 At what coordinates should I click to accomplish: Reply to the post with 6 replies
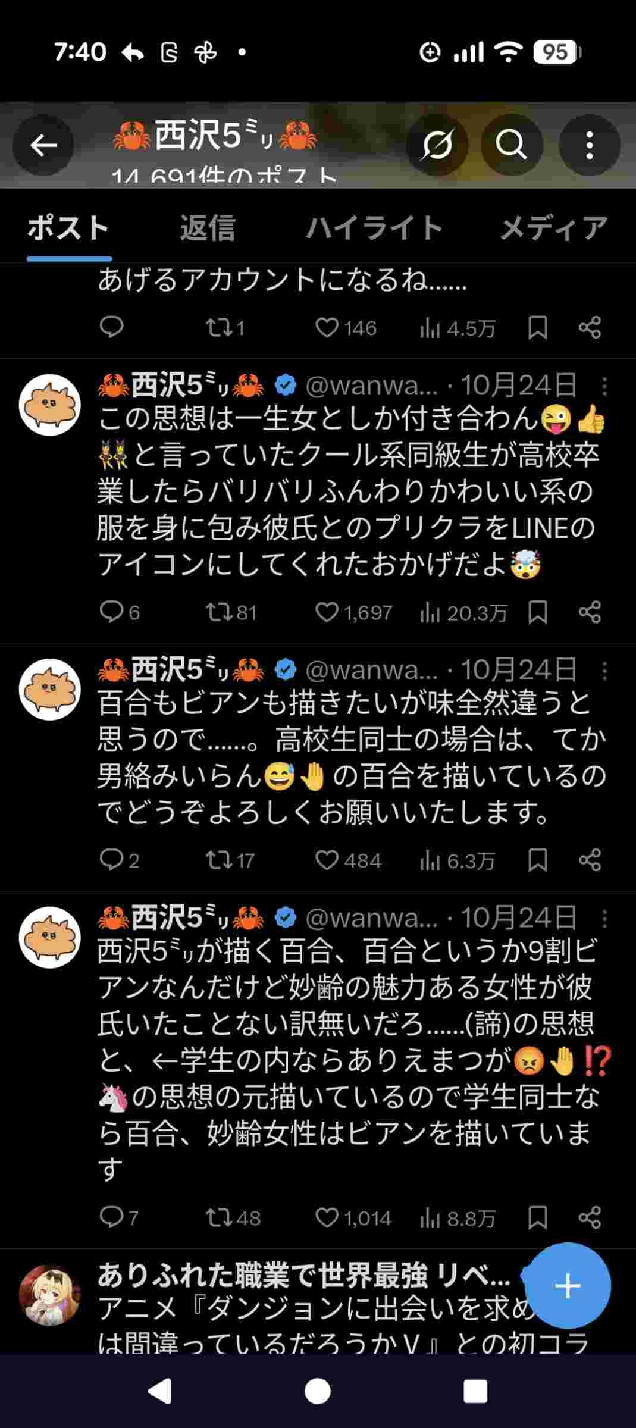(x=111, y=612)
